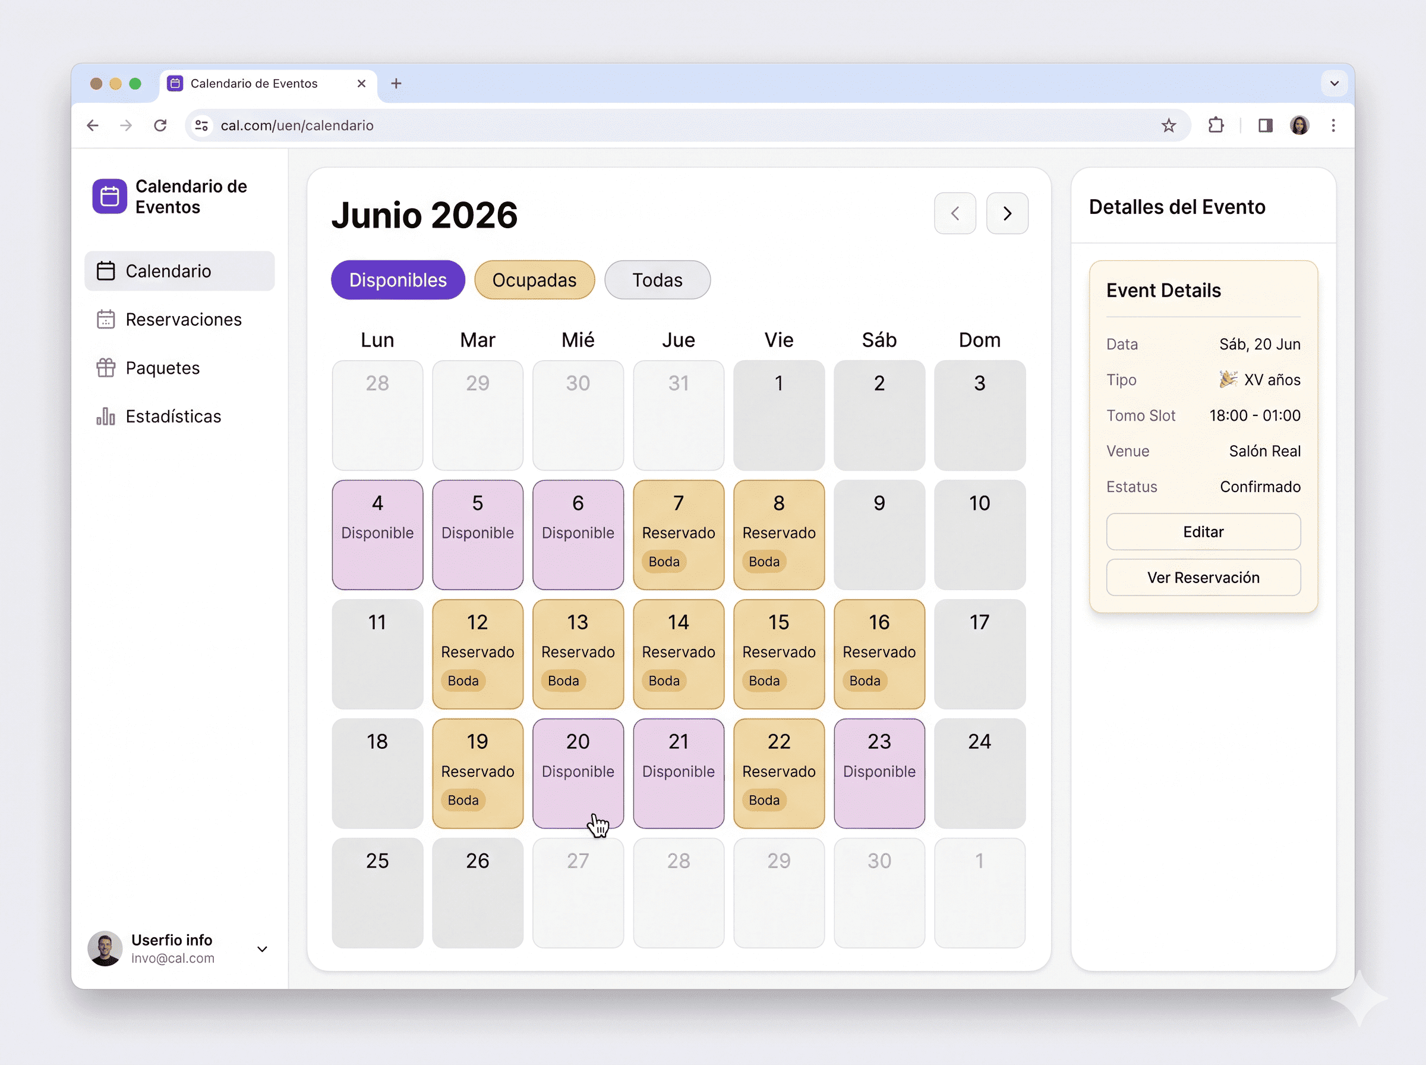Click day 17 cell

pos(979,654)
